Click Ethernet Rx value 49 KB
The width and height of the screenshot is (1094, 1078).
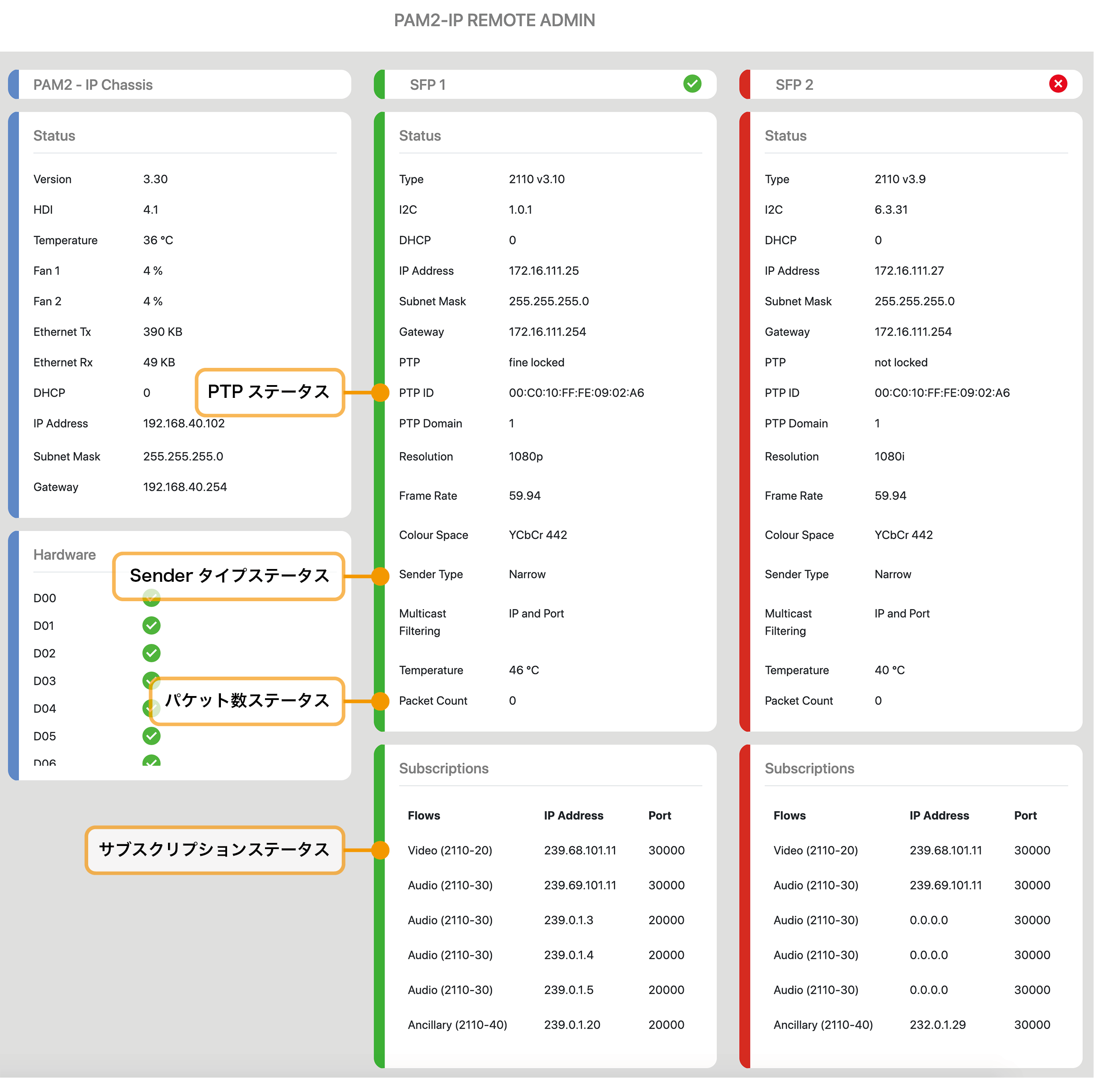pyautogui.click(x=159, y=363)
